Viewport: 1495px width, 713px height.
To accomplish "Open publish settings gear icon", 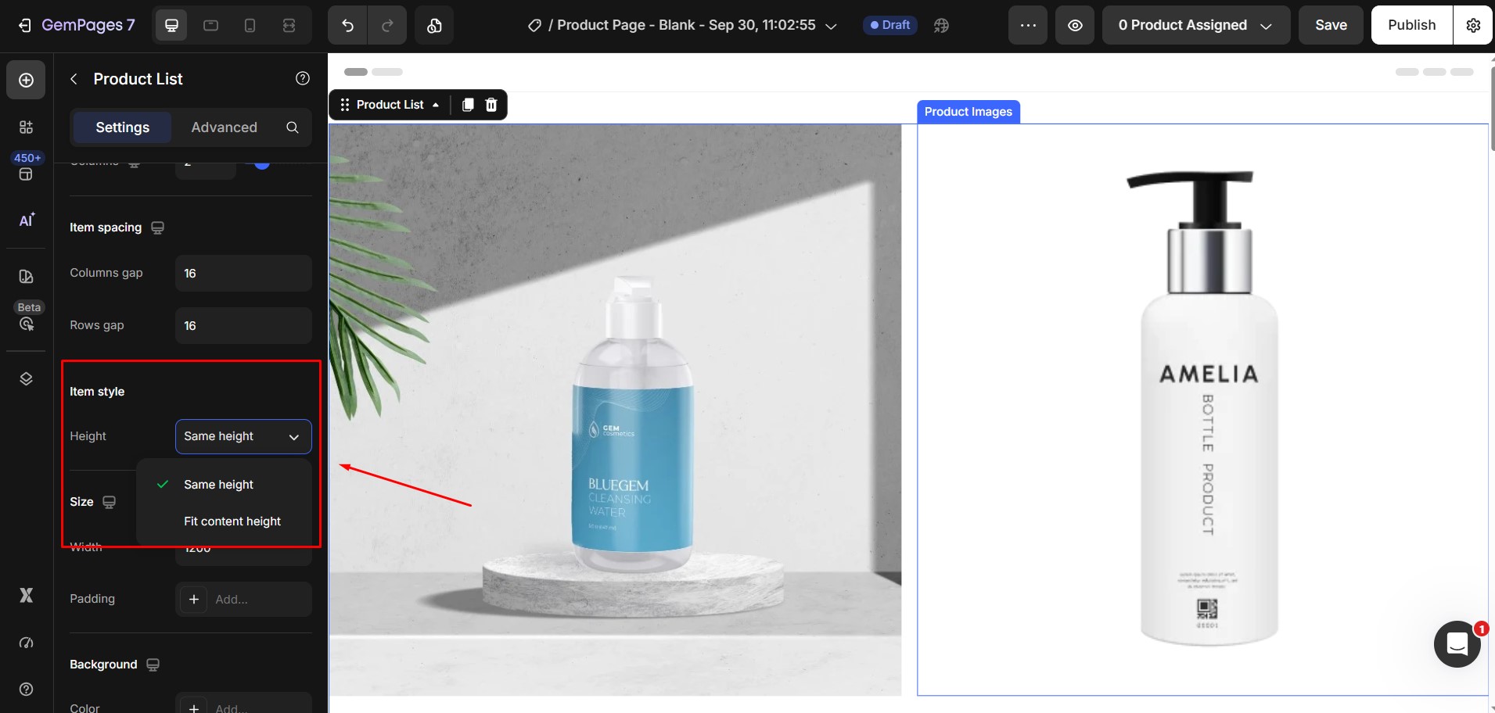I will tap(1473, 26).
